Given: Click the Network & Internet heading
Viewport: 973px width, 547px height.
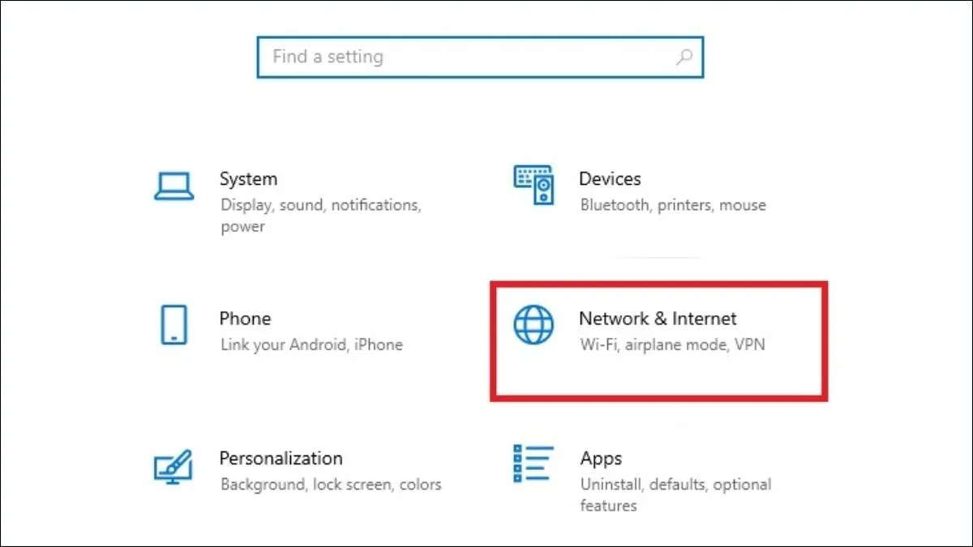Looking at the screenshot, I should pos(658,318).
